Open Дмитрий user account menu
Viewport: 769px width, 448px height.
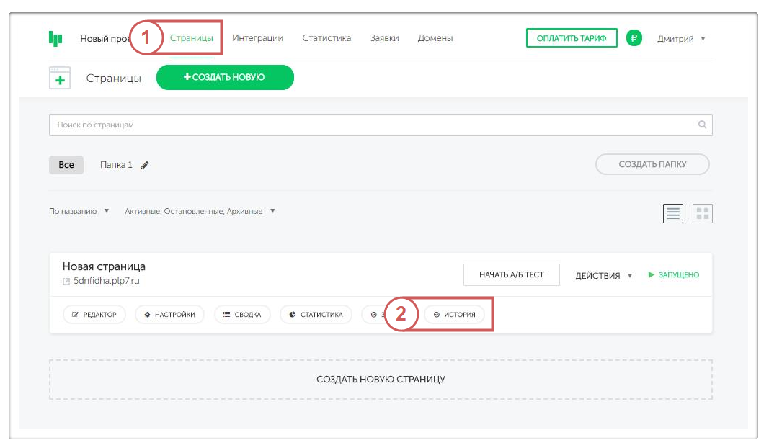pyautogui.click(x=681, y=38)
